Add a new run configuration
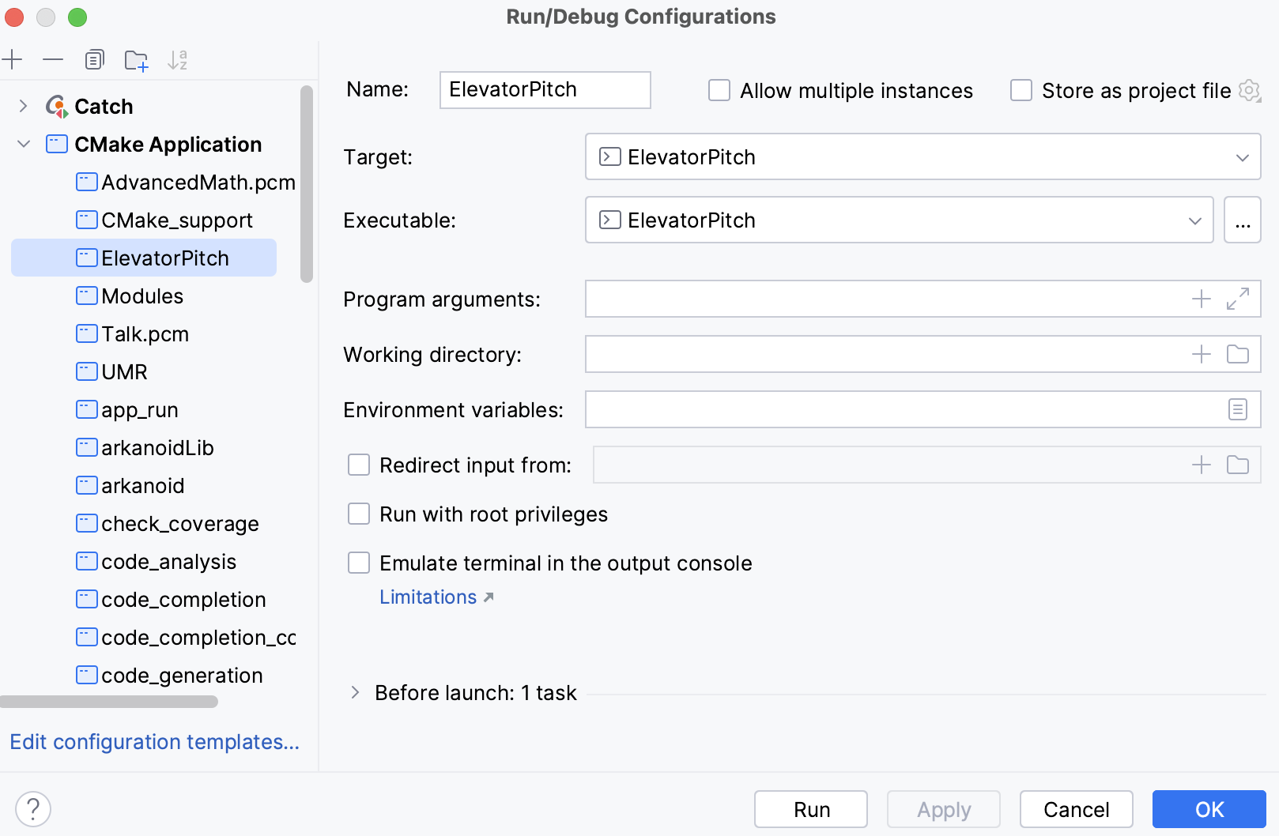The image size is (1279, 836). click(x=13, y=59)
